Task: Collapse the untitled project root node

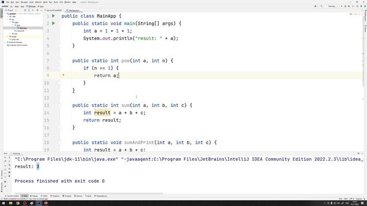Action: point(5,14)
